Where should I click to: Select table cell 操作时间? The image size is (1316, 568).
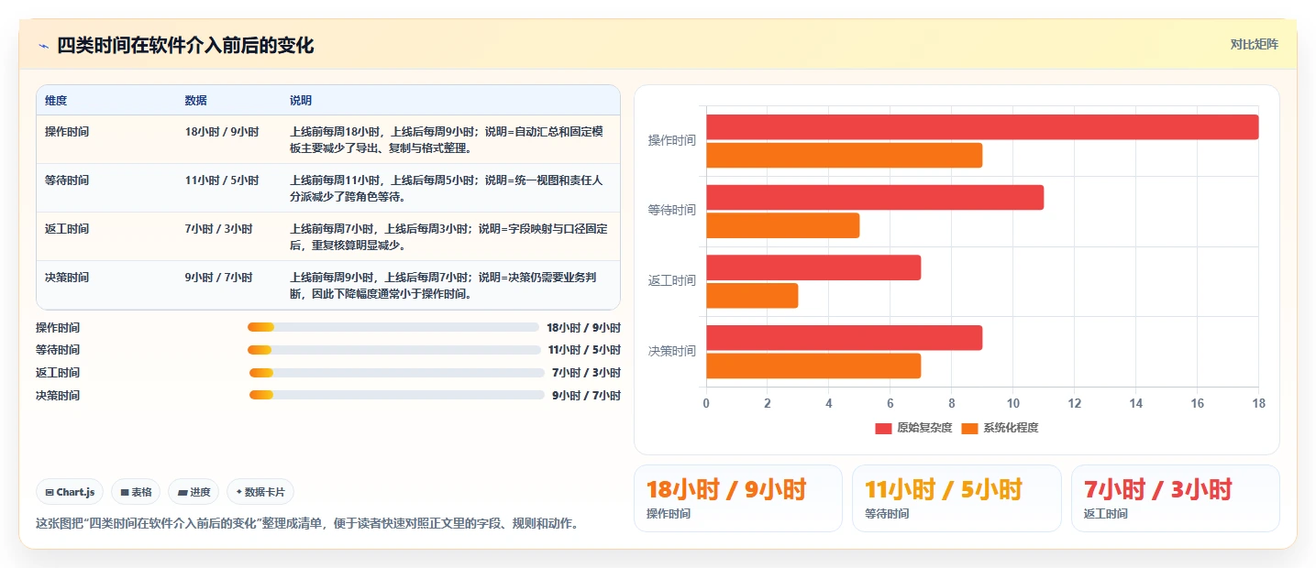point(67,131)
